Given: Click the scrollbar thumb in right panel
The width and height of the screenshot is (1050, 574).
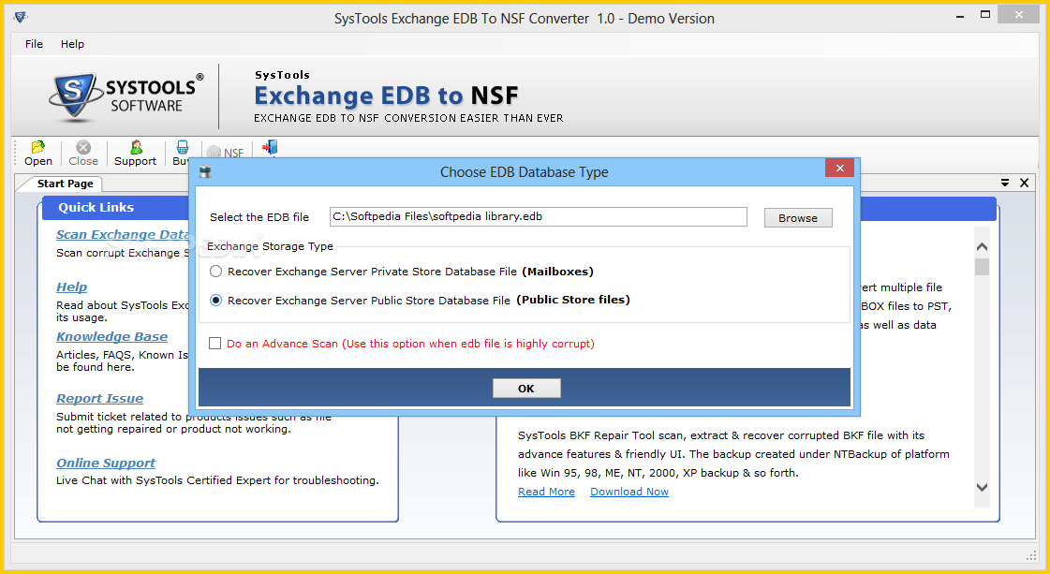Looking at the screenshot, I should [x=982, y=267].
